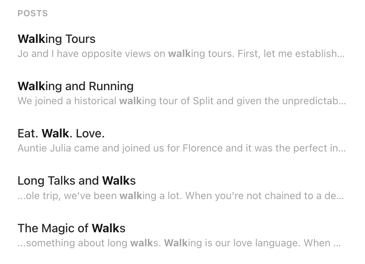Viewport: 365px width, 264px height.
Task: Click the POSTS section header
Action: [x=33, y=14]
